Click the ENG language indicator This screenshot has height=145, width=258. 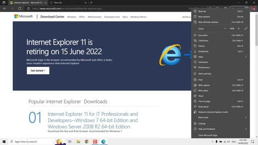pyautogui.click(x=234, y=141)
